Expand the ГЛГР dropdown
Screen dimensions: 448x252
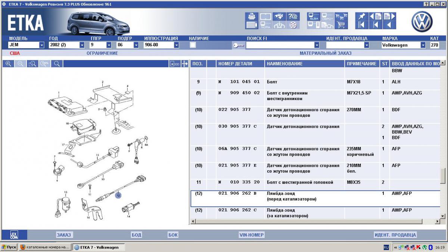[109, 45]
